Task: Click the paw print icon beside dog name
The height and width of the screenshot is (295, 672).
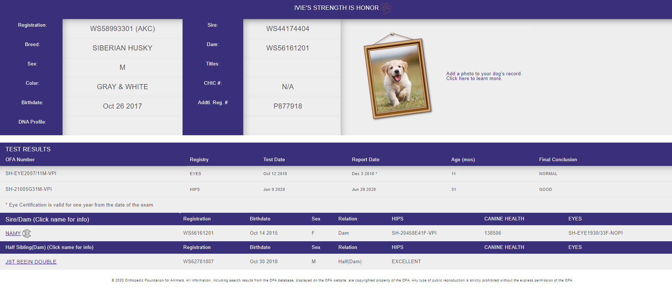Action: [386, 8]
